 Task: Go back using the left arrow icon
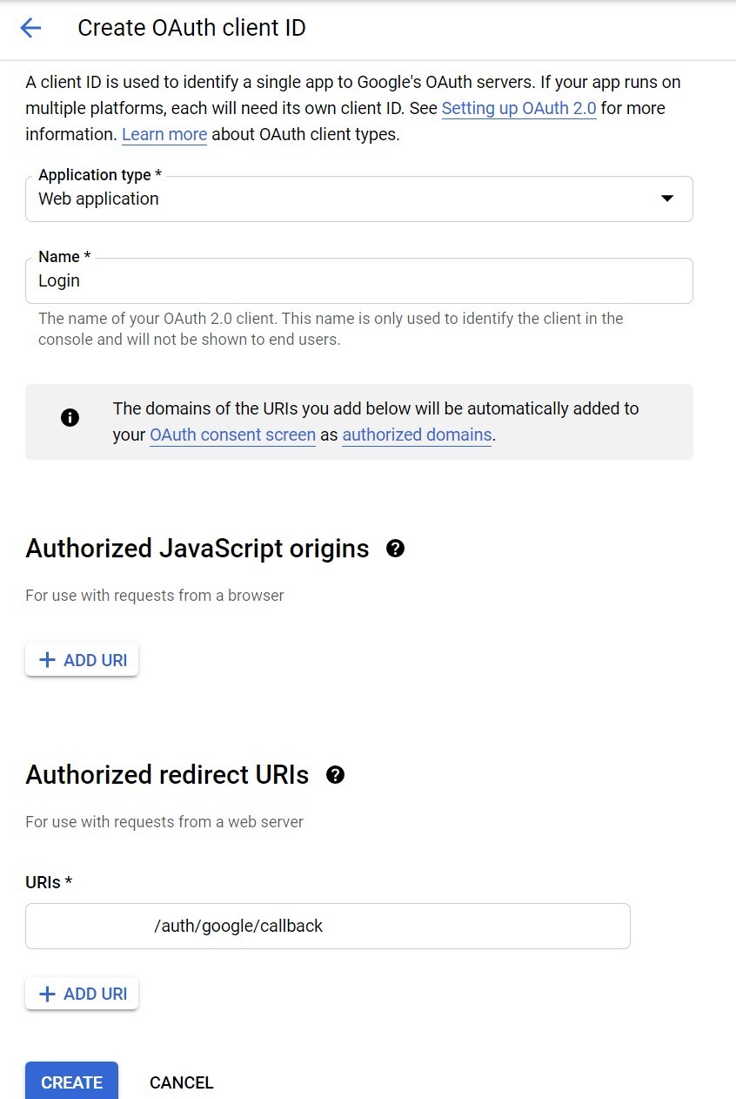(x=30, y=28)
